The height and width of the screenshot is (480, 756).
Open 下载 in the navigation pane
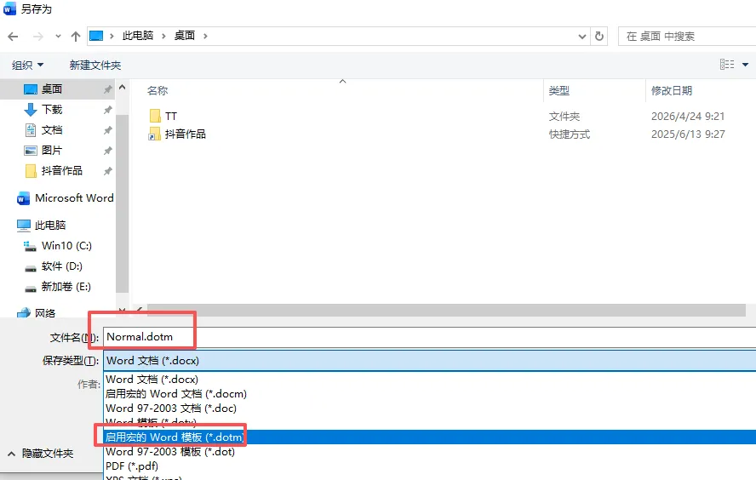52,110
